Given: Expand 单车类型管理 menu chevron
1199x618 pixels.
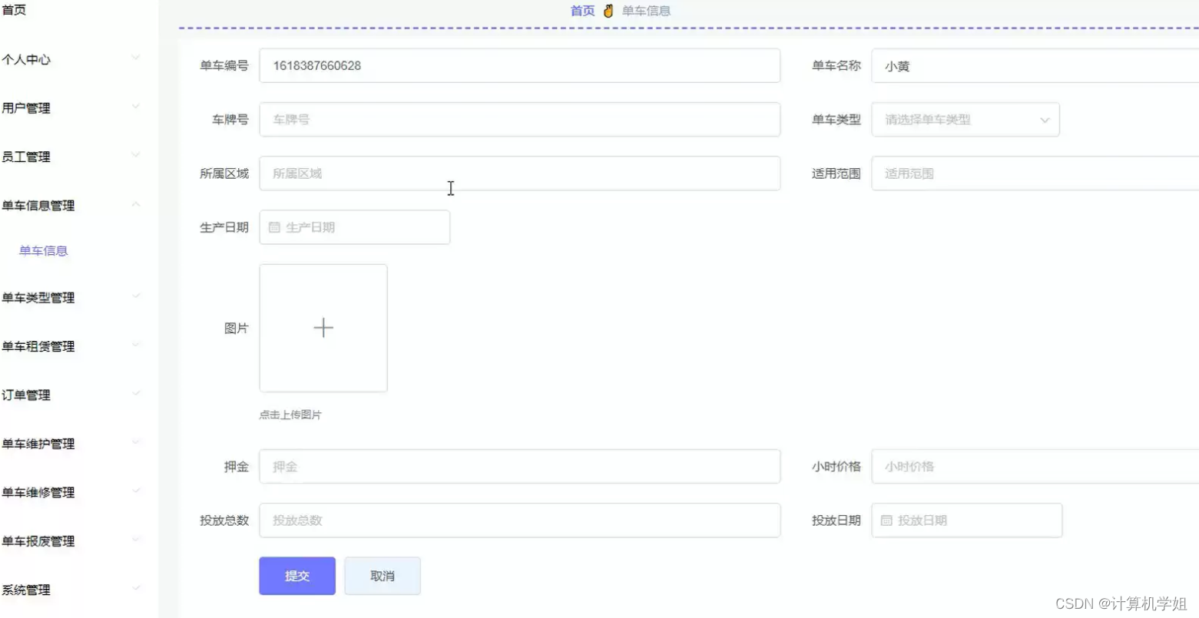Looking at the screenshot, I should [x=136, y=296].
